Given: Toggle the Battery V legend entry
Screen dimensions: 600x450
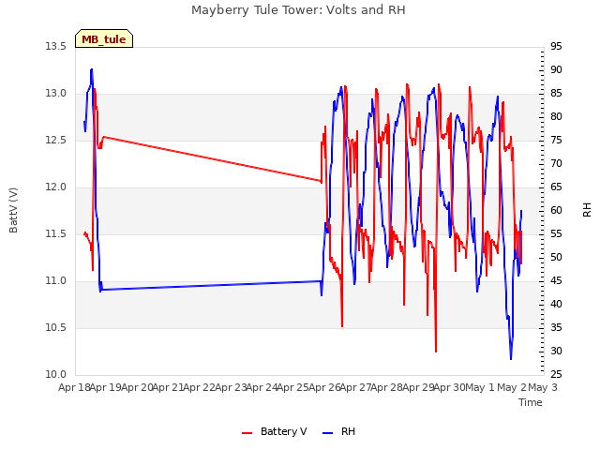Looking at the screenshot, I should coord(274,431).
